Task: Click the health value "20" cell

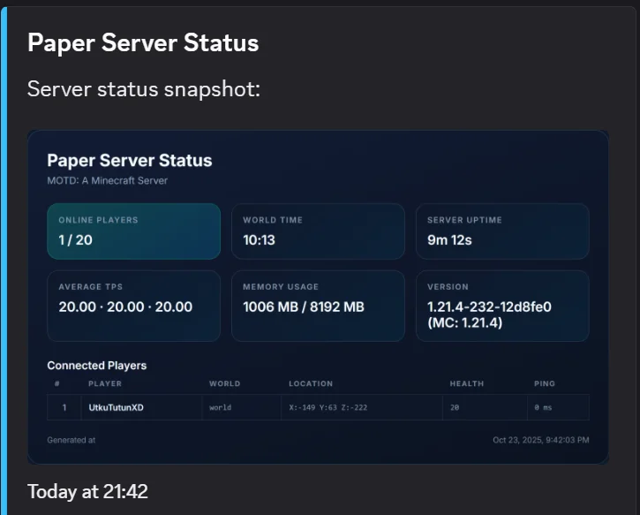Action: coord(485,407)
